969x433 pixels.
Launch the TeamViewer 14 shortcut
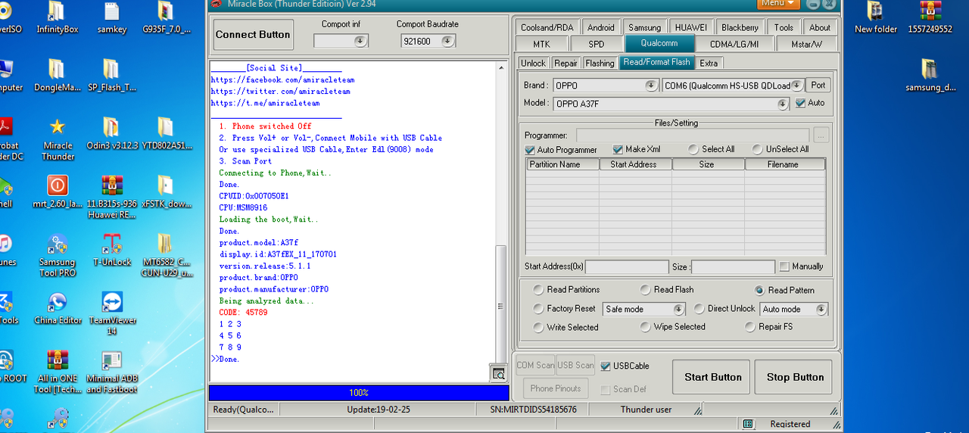pos(112,313)
